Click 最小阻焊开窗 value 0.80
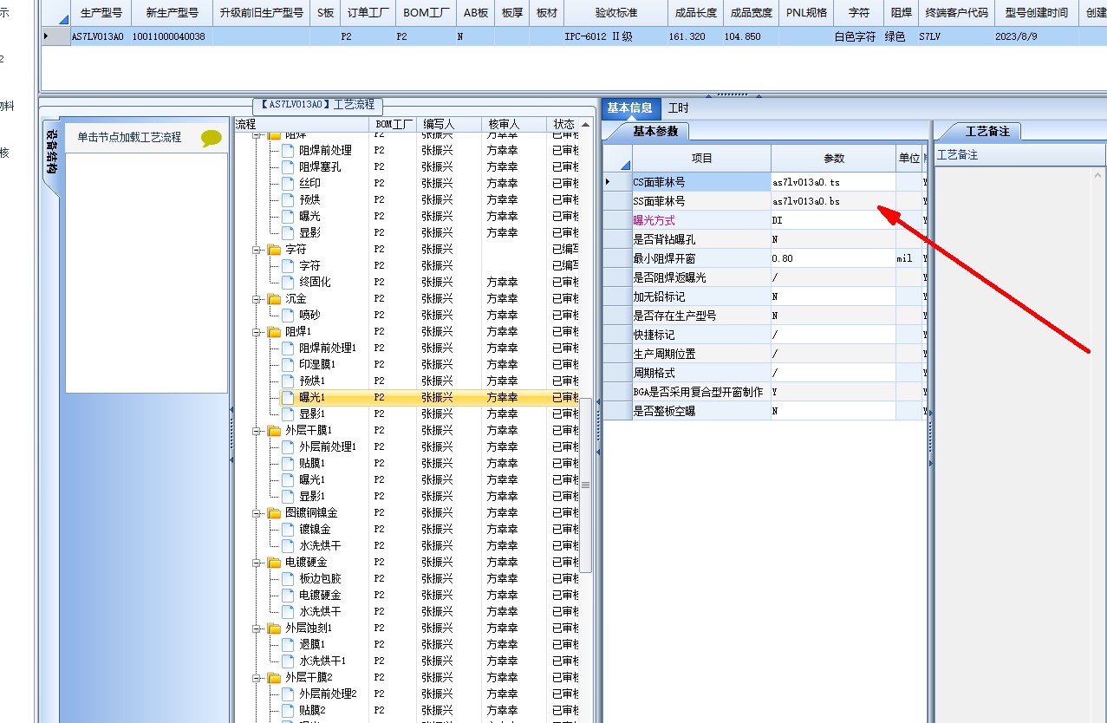The height and width of the screenshot is (723, 1107). (x=833, y=258)
